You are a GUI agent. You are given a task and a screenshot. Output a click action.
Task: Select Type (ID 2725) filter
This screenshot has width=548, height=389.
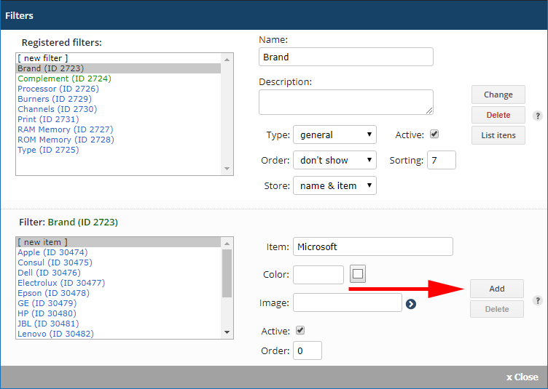click(x=119, y=150)
